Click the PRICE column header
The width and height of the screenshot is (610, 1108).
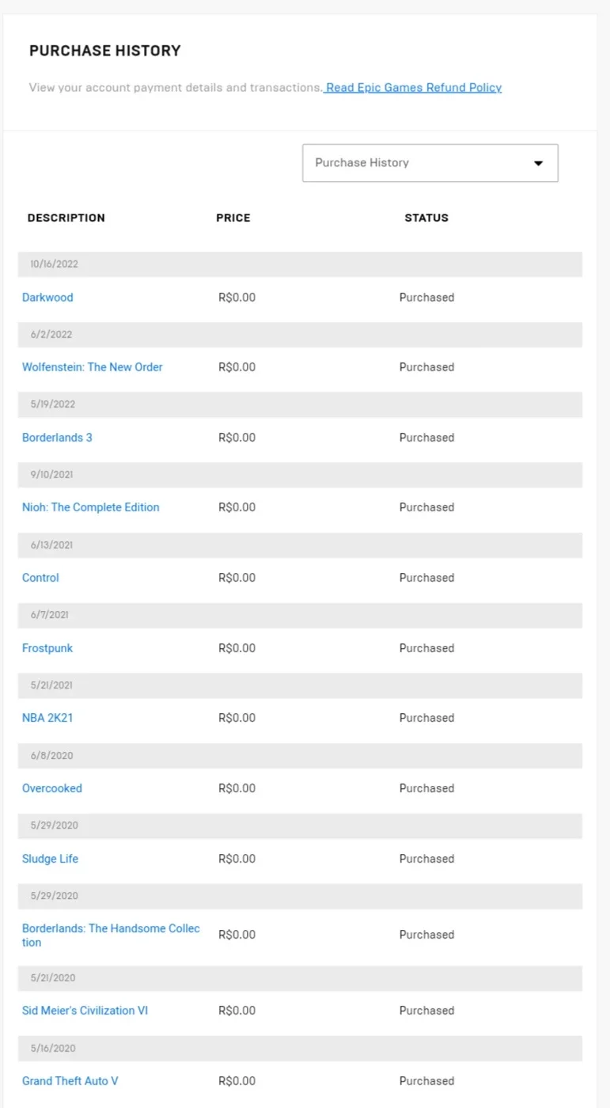233,218
